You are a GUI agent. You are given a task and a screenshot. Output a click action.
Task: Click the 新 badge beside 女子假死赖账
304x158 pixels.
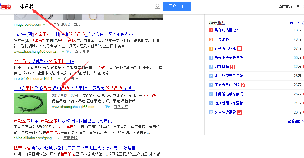pyautogui.click(x=239, y=49)
